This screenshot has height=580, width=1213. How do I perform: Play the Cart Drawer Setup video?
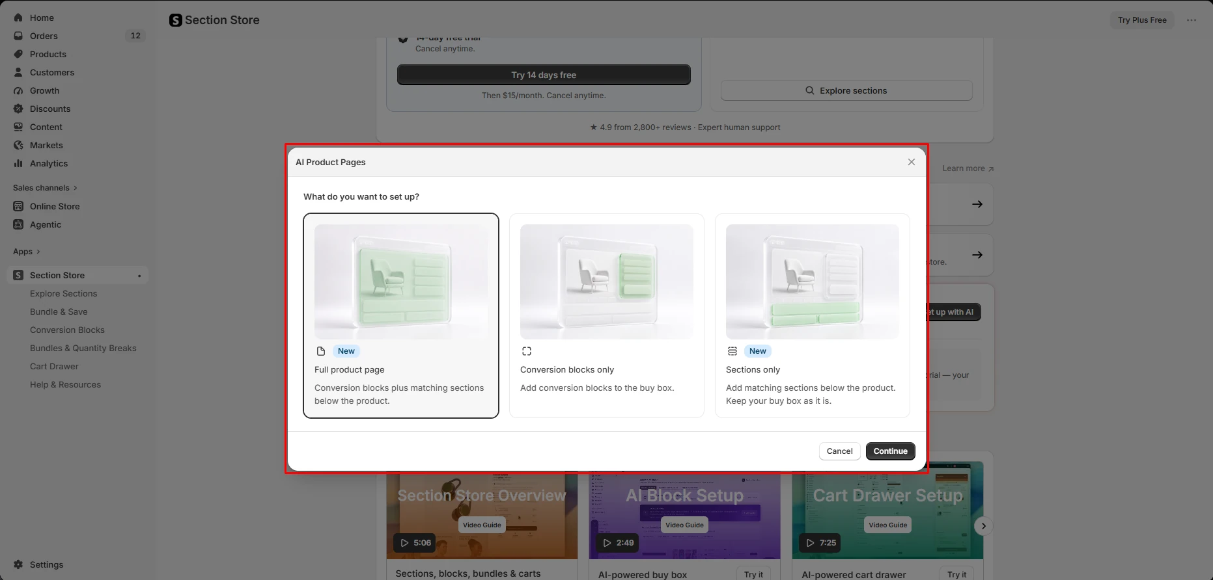(x=820, y=543)
